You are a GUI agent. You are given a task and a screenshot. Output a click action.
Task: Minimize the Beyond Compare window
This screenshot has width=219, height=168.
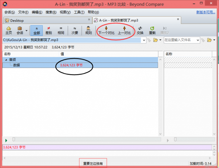pyautogui.click(x=194, y=4)
